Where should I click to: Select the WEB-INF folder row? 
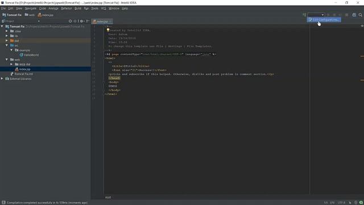(x=45, y=64)
